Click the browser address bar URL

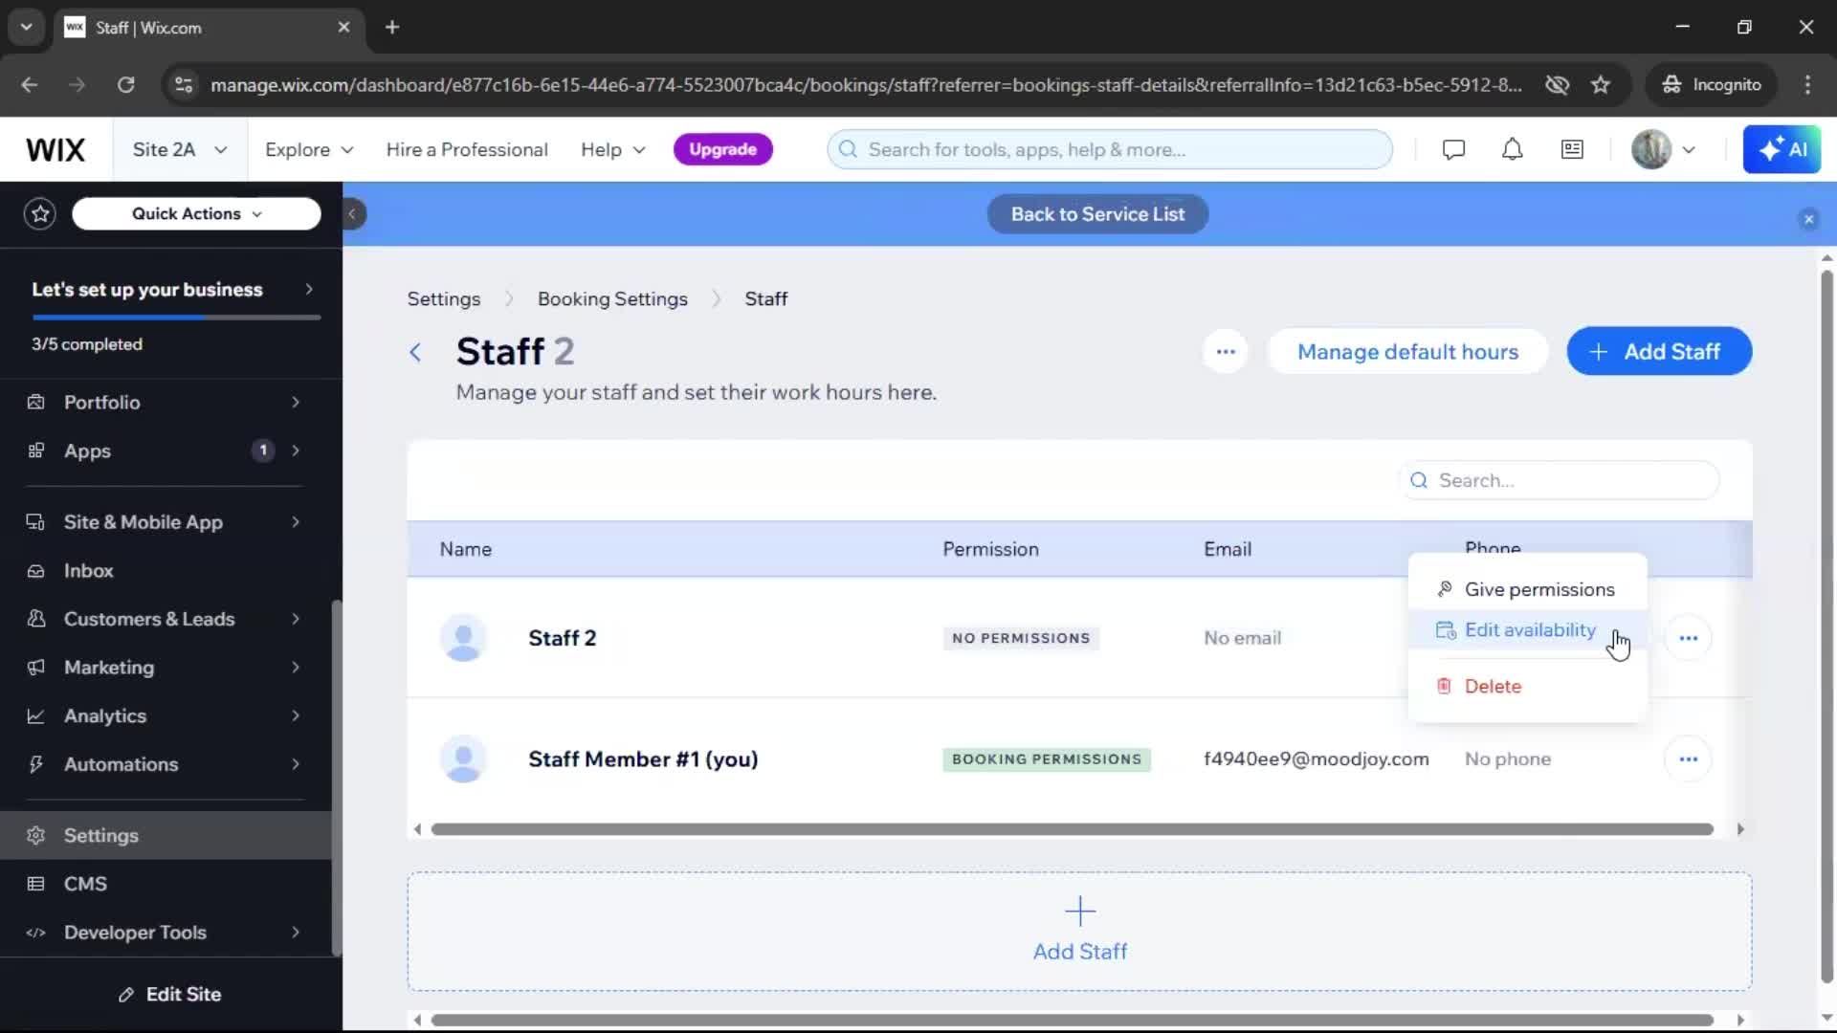(865, 85)
